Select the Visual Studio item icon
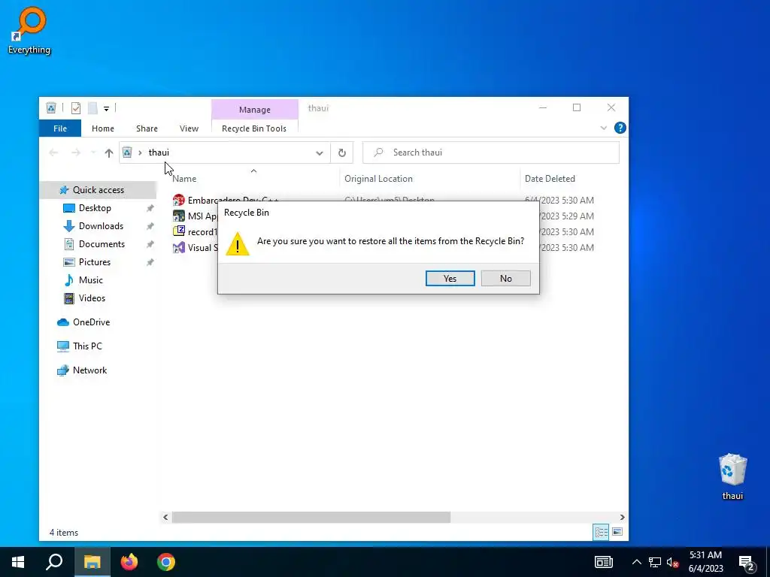The width and height of the screenshot is (770, 577). 179,247
